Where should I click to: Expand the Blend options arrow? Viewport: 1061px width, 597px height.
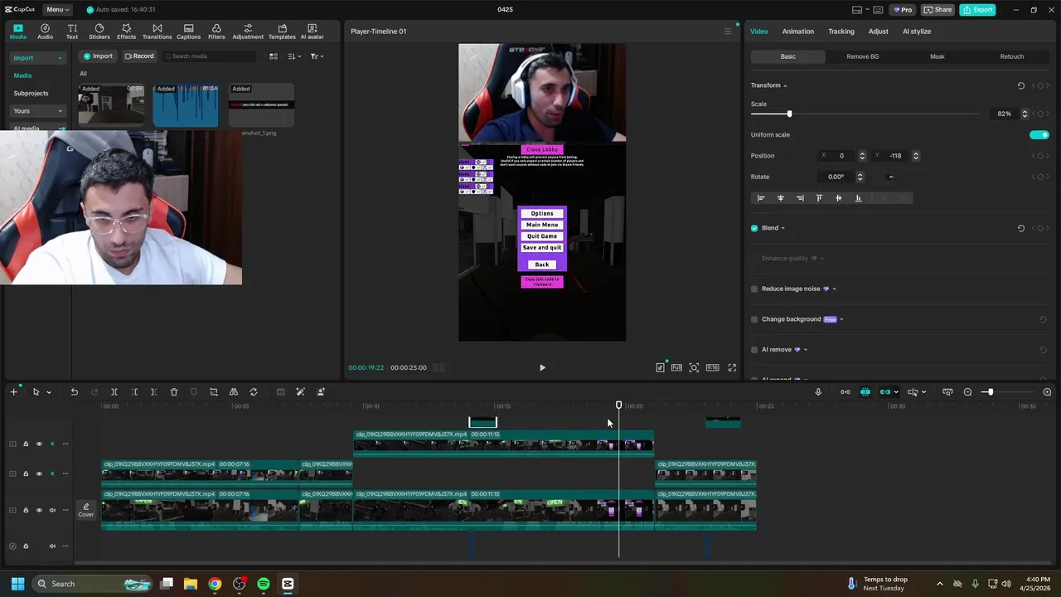point(782,228)
